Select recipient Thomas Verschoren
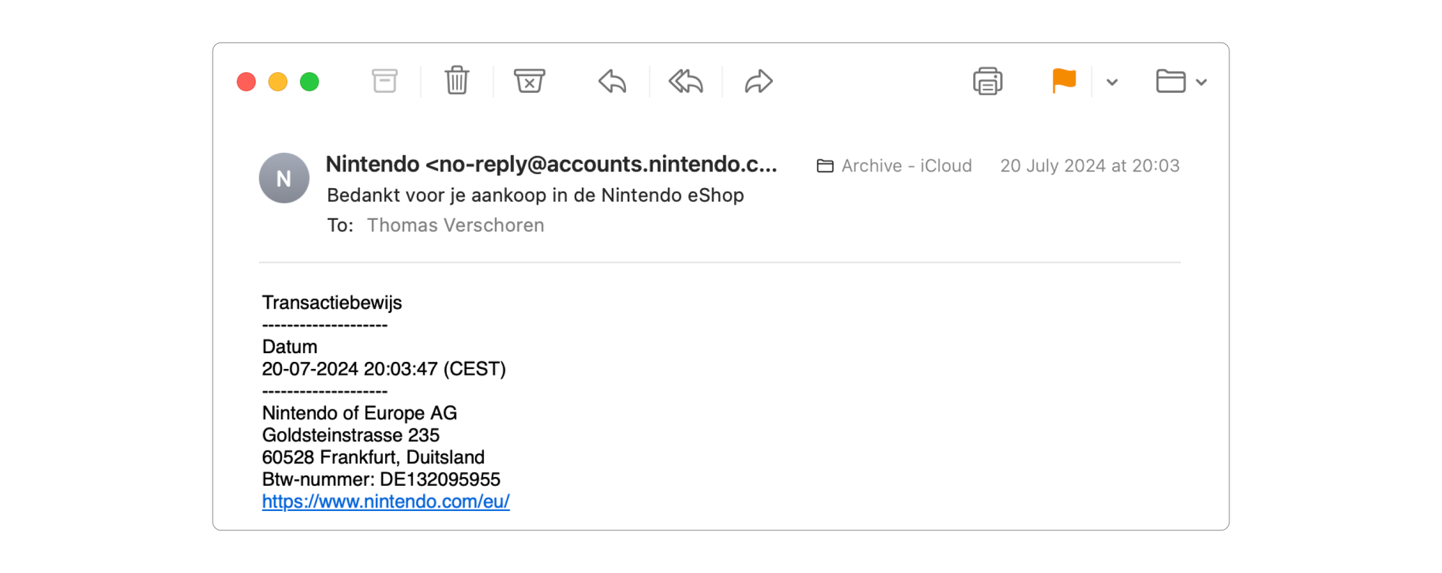Viewport: 1442px width, 573px height. (x=455, y=226)
